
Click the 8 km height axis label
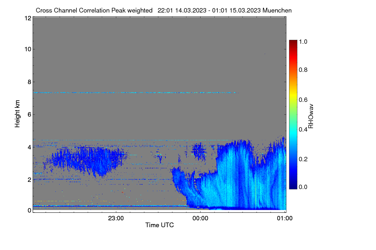point(29,82)
